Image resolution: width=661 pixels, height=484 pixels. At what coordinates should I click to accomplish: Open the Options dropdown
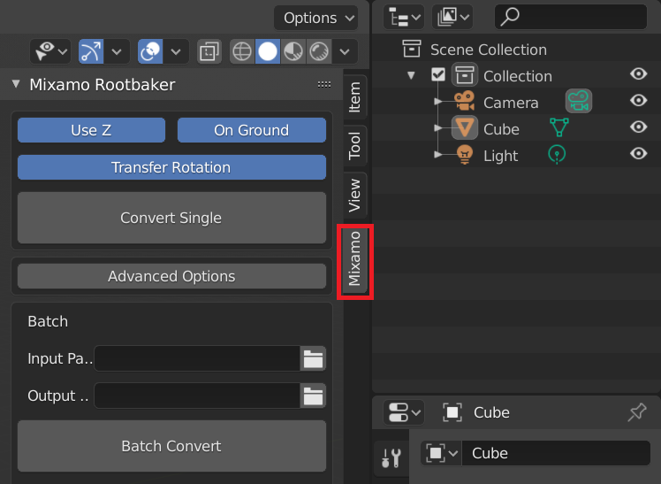[x=316, y=18]
